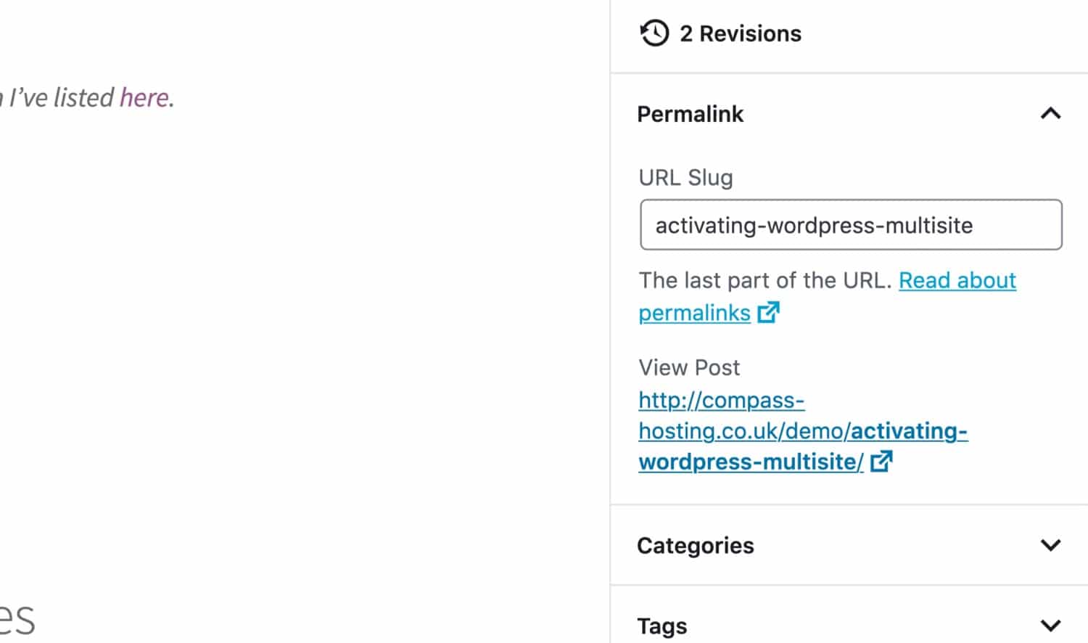The height and width of the screenshot is (643, 1088).
Task: Click the Permalink panel heading text
Action: (690, 114)
